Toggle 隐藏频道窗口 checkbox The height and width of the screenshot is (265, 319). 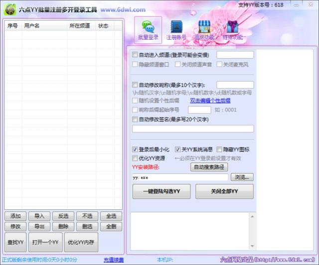pyautogui.click(x=135, y=64)
